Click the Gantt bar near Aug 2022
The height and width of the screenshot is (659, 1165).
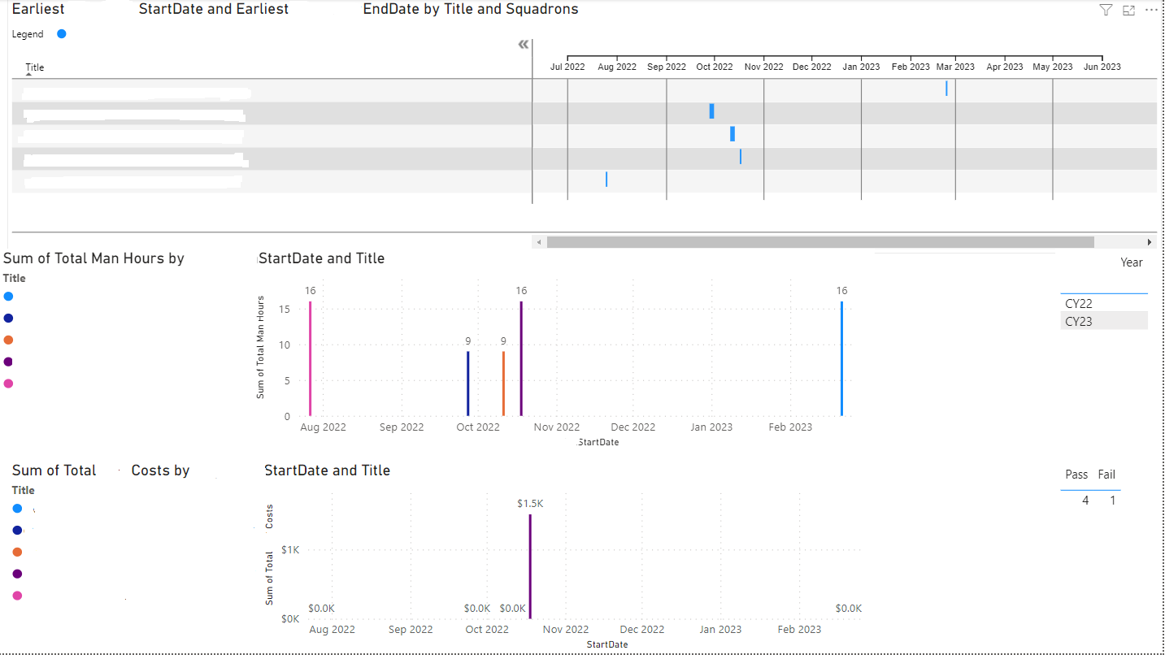click(606, 179)
